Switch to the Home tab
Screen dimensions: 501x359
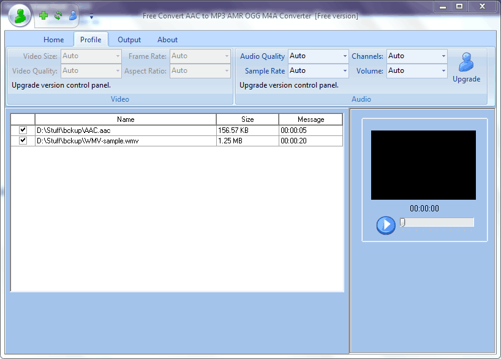click(54, 40)
